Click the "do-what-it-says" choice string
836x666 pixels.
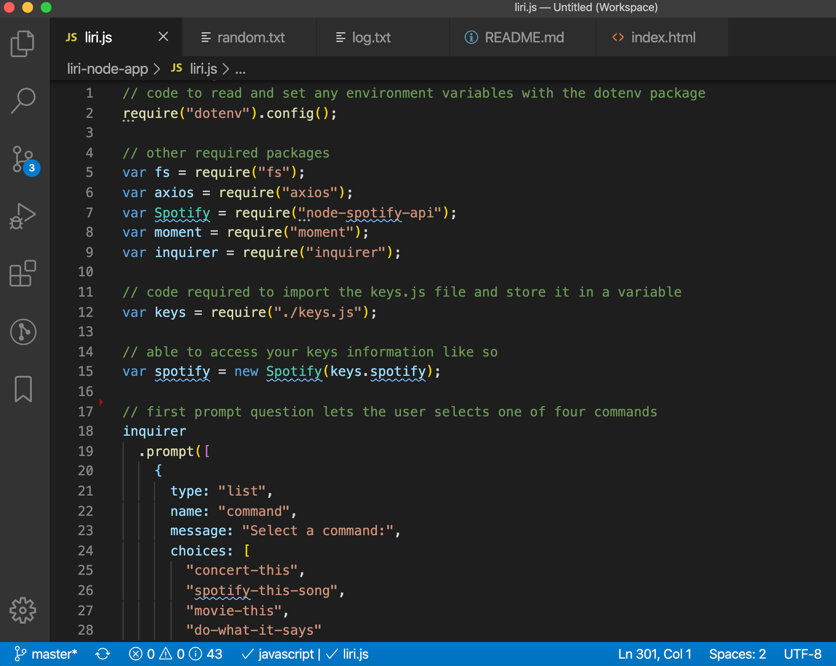pos(253,630)
